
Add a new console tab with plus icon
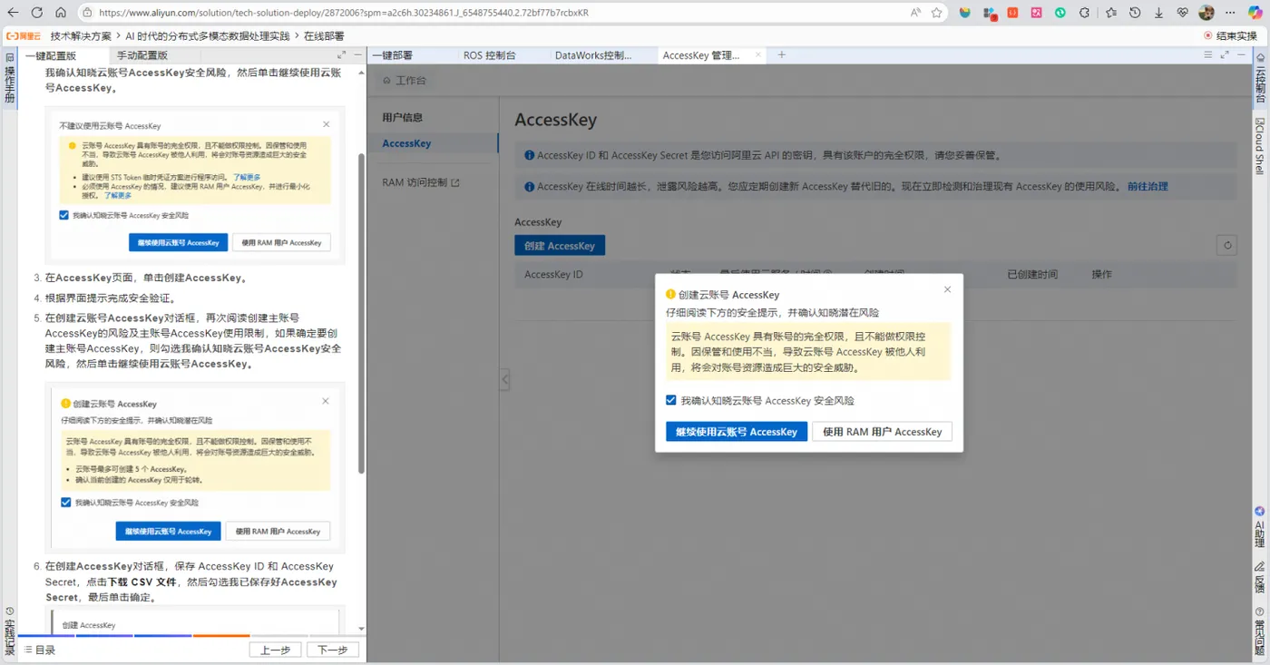click(x=782, y=55)
